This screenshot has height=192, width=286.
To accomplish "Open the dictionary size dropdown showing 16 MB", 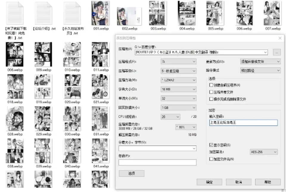I will [178, 89].
